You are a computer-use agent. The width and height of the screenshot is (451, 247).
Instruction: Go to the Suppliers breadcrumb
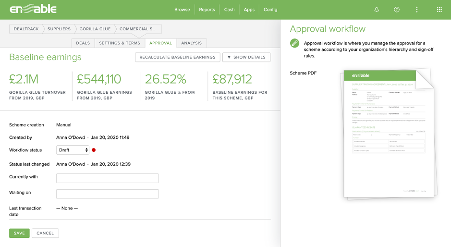point(59,29)
